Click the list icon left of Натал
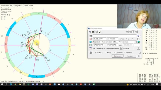The width and height of the screenshot is (161, 90). tap(91, 52)
